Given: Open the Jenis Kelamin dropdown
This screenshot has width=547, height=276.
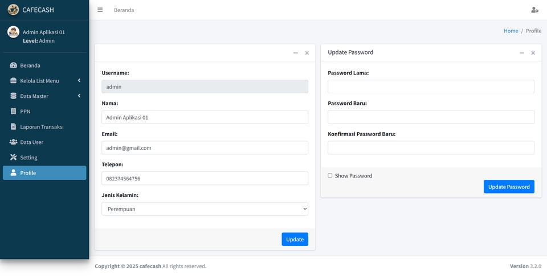Looking at the screenshot, I should [x=205, y=209].
